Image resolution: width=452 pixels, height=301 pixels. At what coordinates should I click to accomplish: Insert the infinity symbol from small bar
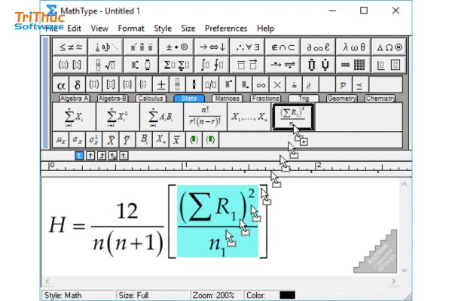[261, 85]
